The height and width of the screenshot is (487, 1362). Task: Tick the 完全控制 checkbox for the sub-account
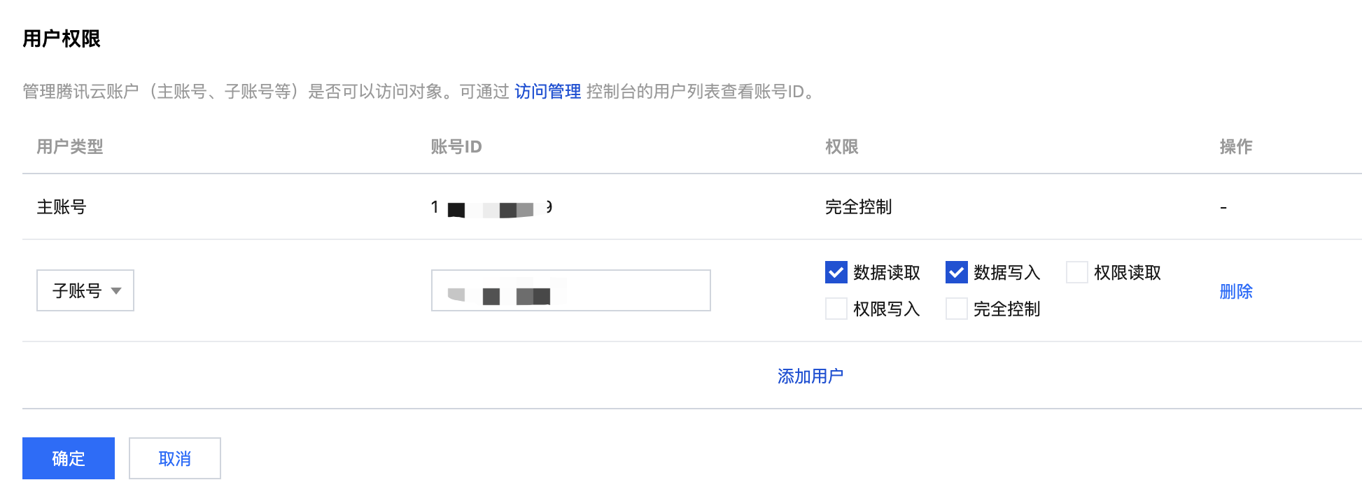[957, 309]
